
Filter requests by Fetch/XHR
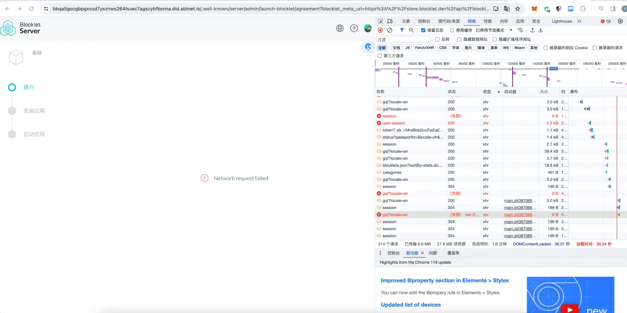(x=424, y=48)
